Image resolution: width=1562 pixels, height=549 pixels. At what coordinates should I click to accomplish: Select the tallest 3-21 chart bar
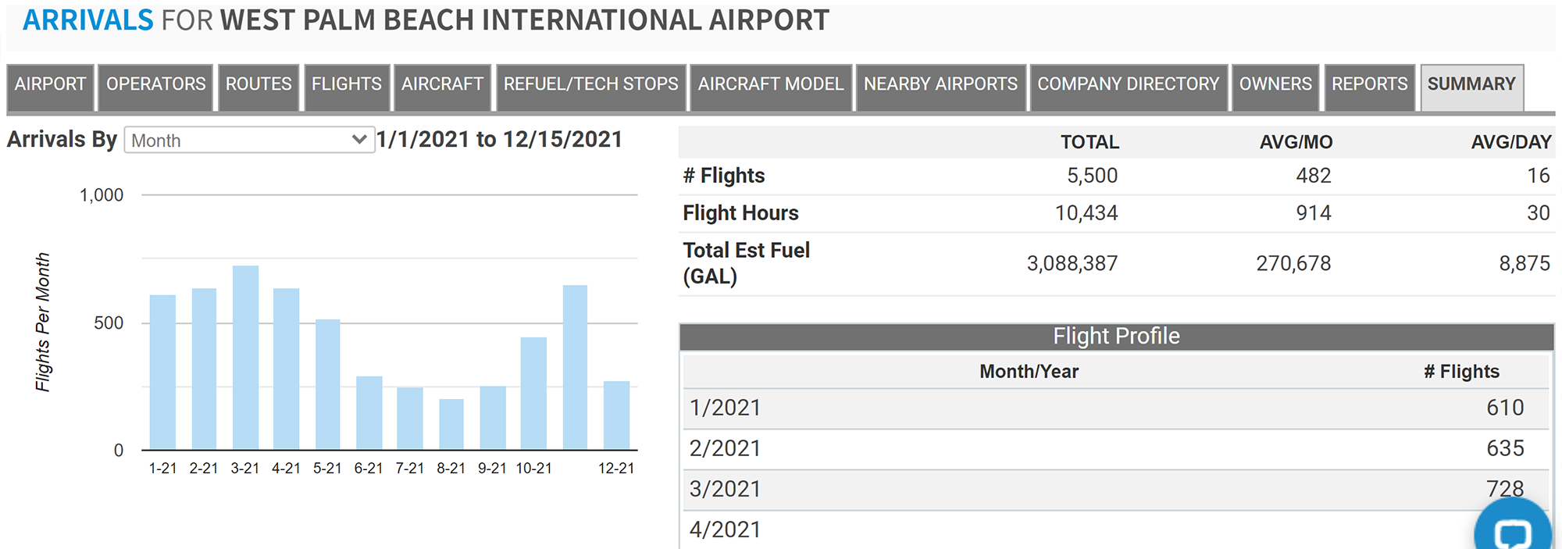[x=245, y=358]
